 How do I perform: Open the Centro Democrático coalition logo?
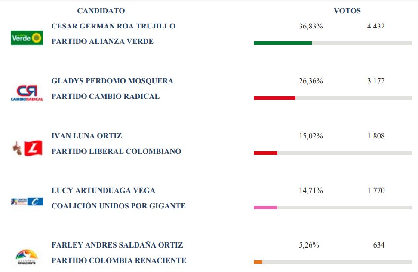[27, 202]
